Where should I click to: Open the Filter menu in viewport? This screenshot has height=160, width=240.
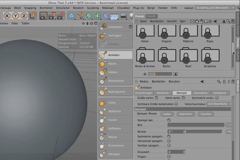click(15, 24)
